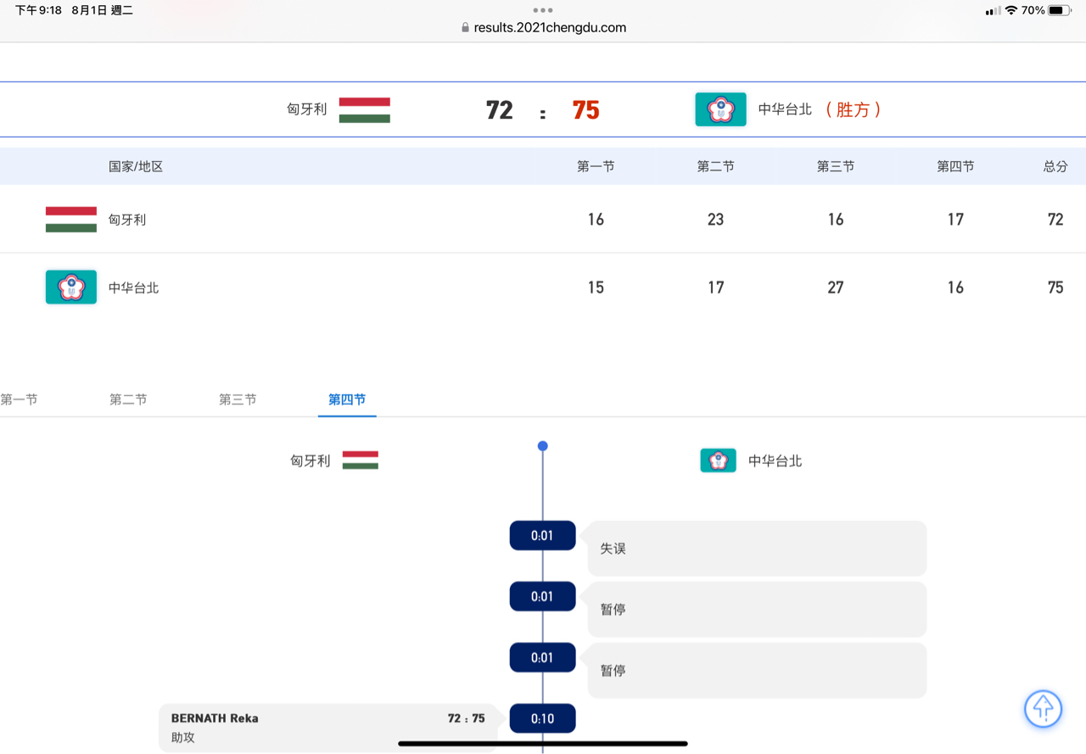The image size is (1086, 754).
Task: Select the 第四节 quarter tab
Action: tap(347, 399)
